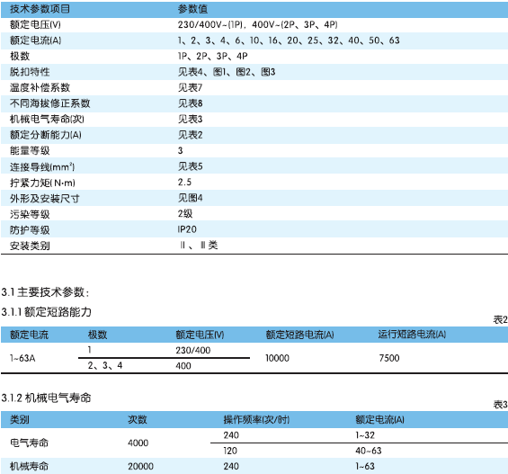The width and height of the screenshot is (508, 474).
Task: Select the 参数值 column header
Action: click(192, 9)
